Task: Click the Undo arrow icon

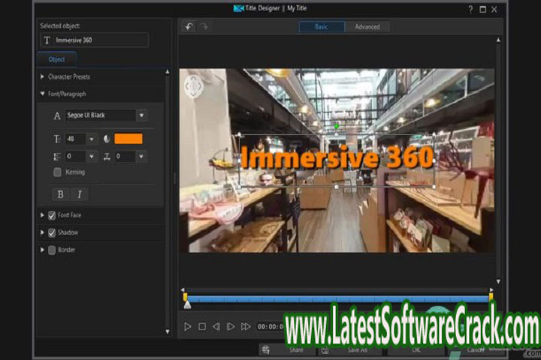Action: pyautogui.click(x=189, y=27)
